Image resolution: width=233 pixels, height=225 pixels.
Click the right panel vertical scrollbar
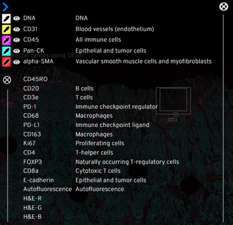223,118
